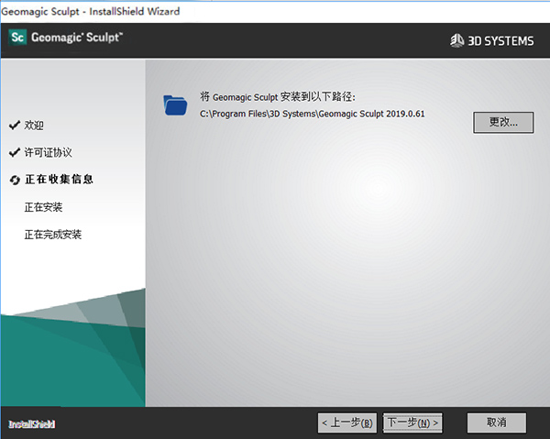550x439 pixels.
Task: Go back with 上一步(B) button
Action: 347,423
